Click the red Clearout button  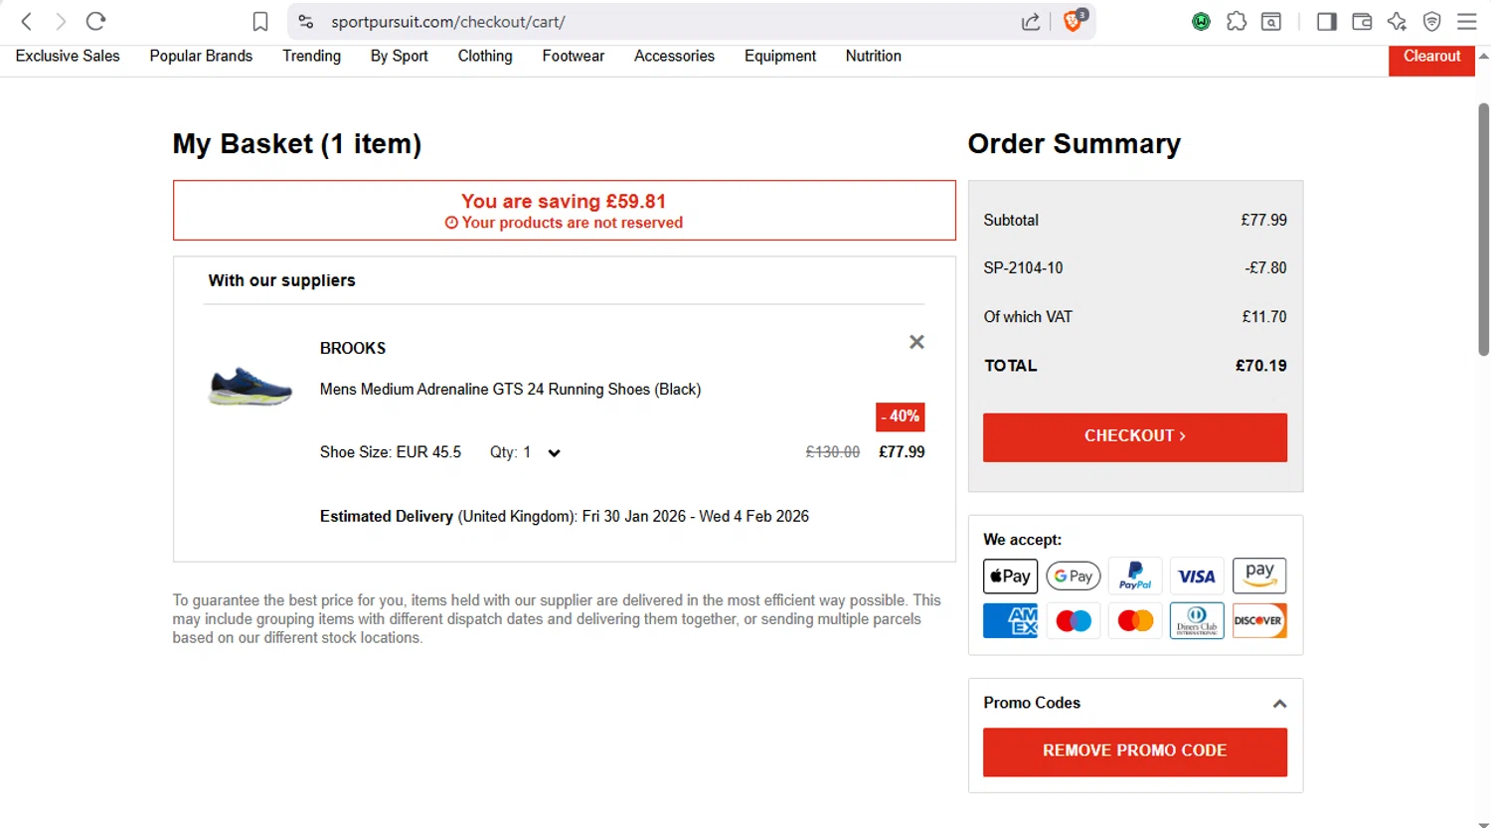point(1431,59)
